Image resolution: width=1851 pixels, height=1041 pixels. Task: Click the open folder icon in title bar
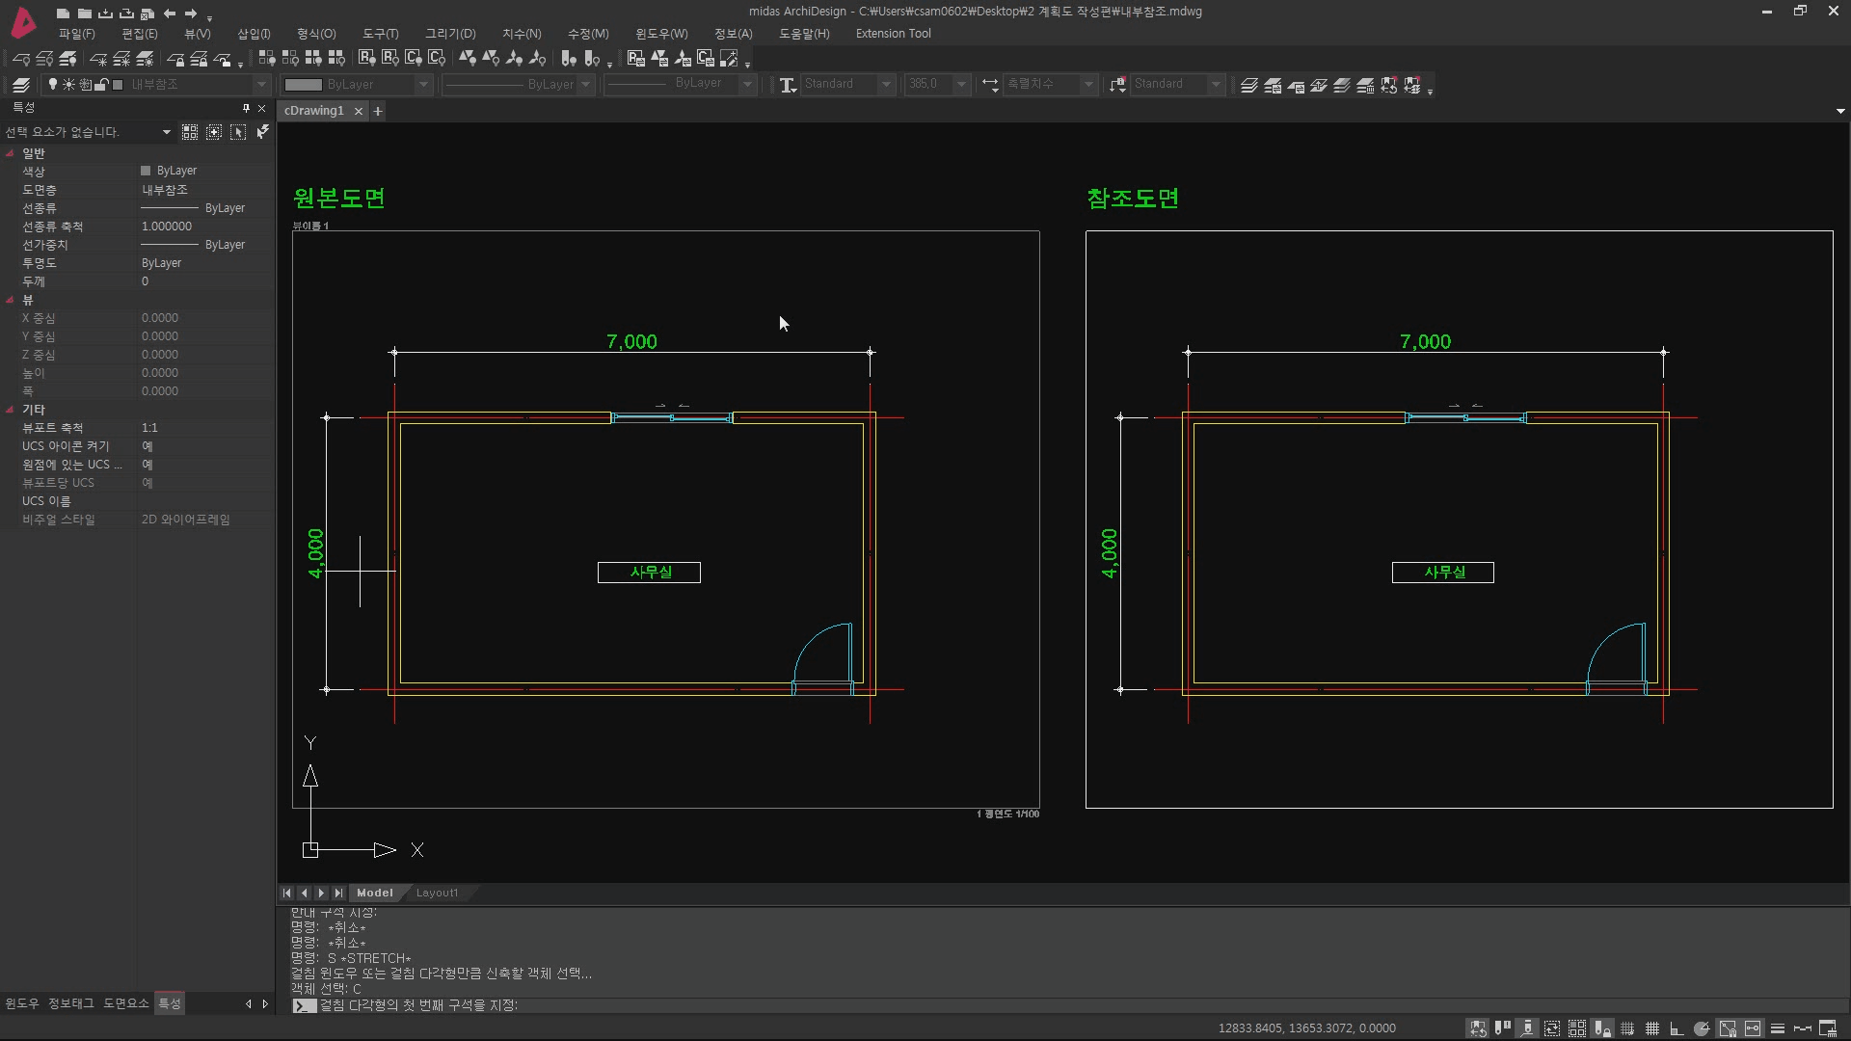84,13
